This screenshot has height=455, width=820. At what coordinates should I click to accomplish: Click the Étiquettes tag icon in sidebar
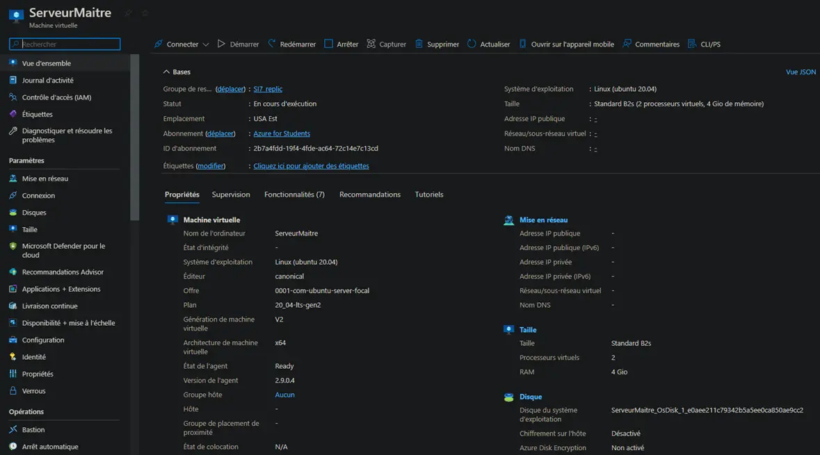tap(13, 114)
